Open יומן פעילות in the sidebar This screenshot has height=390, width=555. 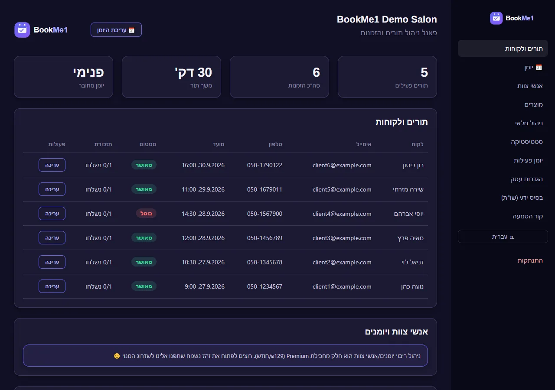pyautogui.click(x=503, y=160)
